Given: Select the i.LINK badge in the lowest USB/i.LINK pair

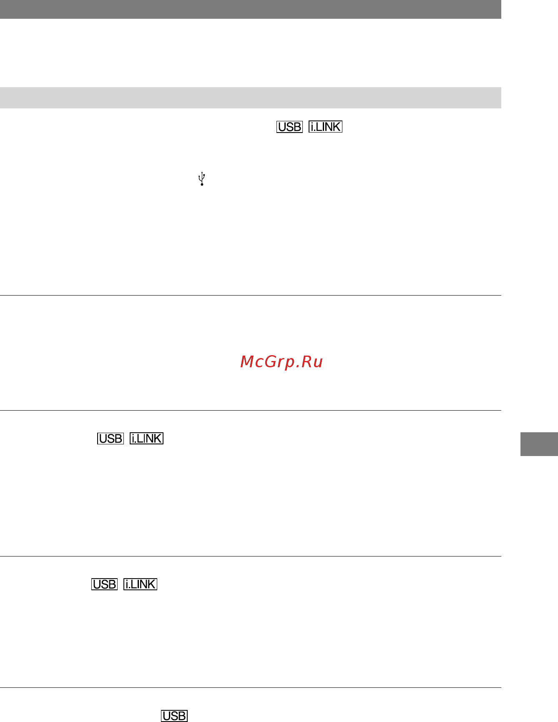Looking at the screenshot, I should [x=140, y=584].
